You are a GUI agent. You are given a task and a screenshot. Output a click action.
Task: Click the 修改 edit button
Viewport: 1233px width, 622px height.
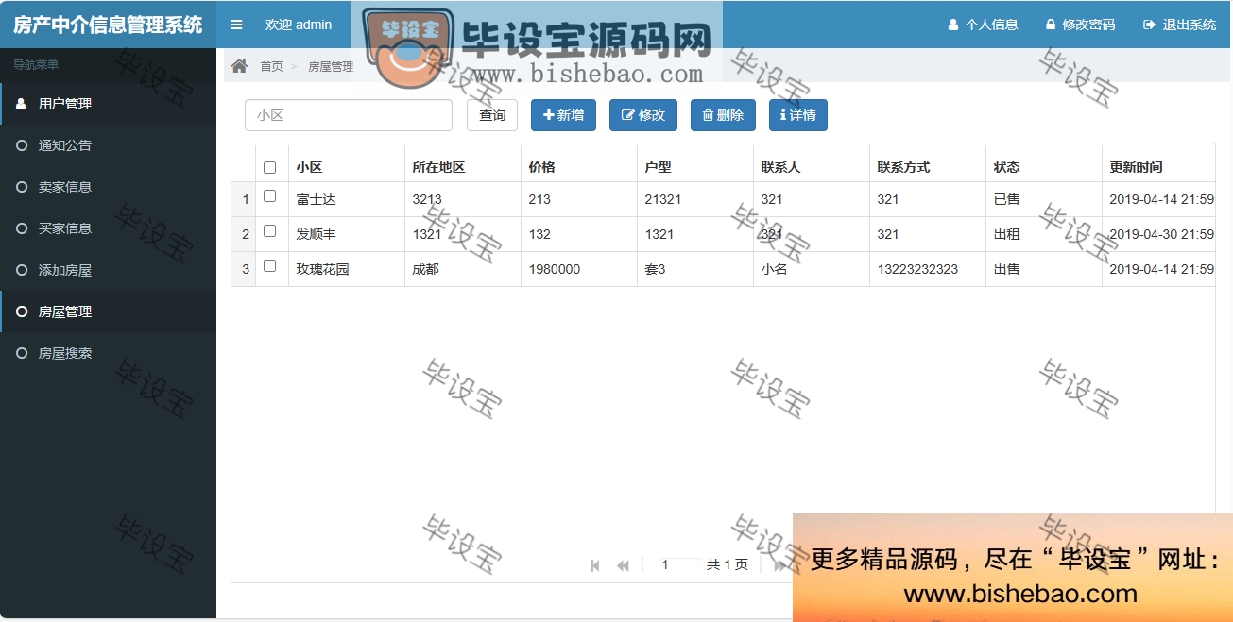tap(643, 115)
